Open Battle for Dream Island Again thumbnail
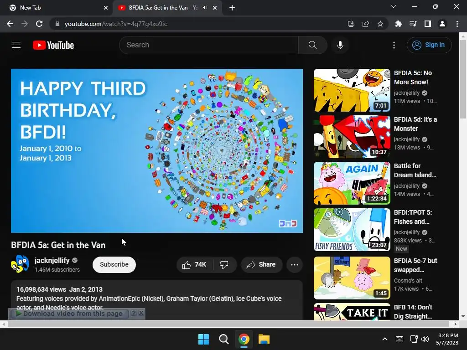The image size is (467, 350). 352,183
